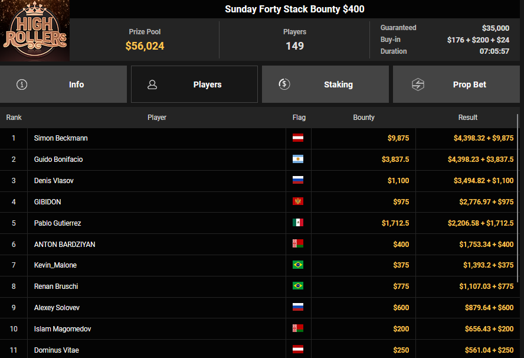The height and width of the screenshot is (358, 524).
Task: Sort by the Bounty column header
Action: coord(363,118)
